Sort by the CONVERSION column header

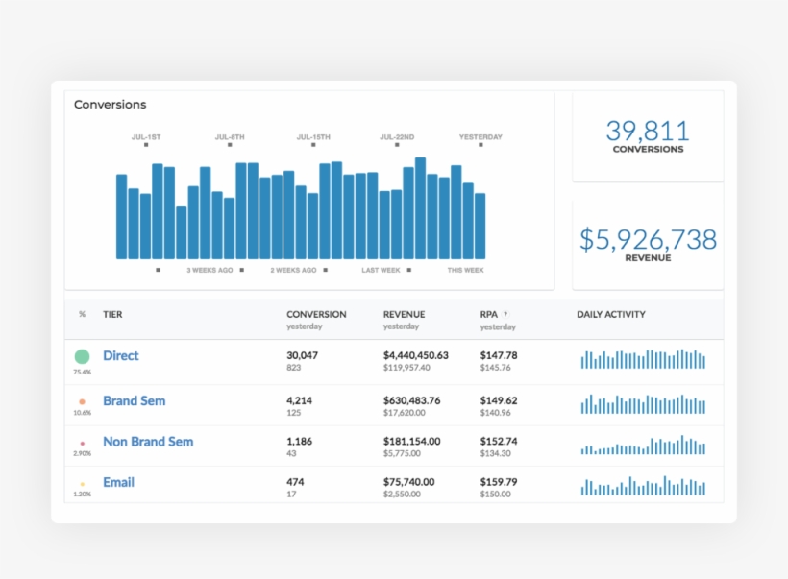[316, 315]
